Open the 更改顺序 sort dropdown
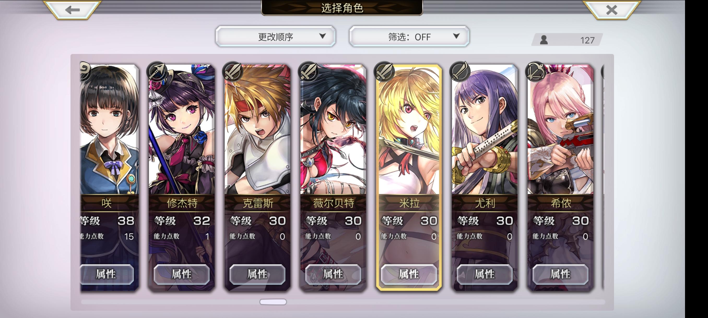The width and height of the screenshot is (708, 318). 275,36
